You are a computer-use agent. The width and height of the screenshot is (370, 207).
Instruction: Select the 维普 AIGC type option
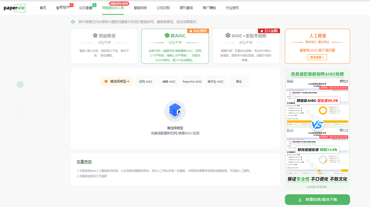pos(169,82)
